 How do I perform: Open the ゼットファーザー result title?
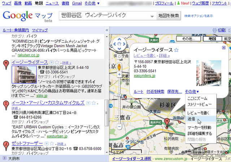tap(27, 143)
